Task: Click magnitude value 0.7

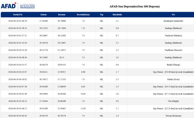Action: 117,36
